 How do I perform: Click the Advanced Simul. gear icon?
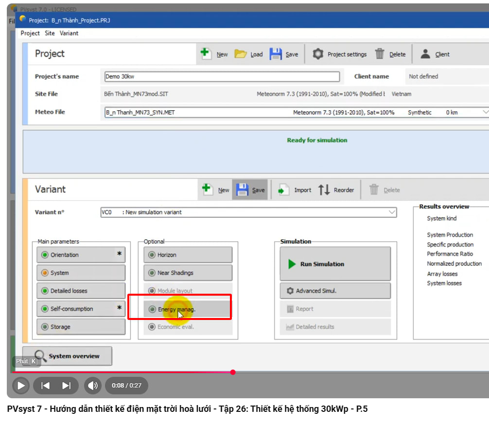coord(290,291)
